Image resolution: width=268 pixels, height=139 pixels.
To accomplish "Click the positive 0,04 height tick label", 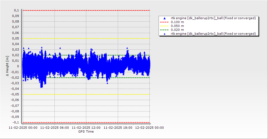I will coord(16,44).
